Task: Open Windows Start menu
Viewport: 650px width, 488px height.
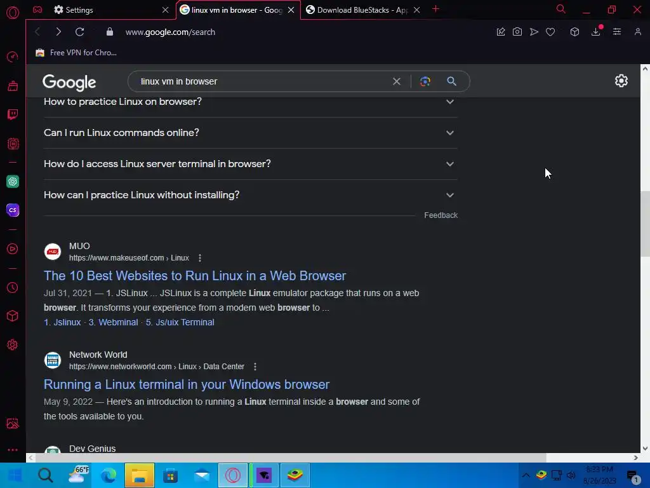Action: (15, 475)
